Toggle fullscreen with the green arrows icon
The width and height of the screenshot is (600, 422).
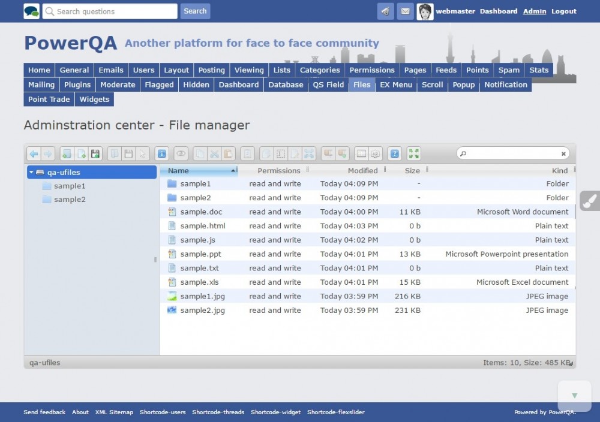point(413,154)
